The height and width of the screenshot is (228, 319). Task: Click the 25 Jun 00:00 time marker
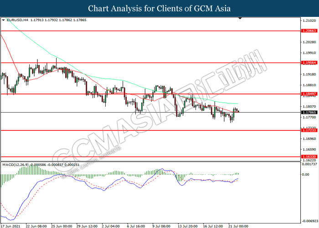[x=62, y=226]
